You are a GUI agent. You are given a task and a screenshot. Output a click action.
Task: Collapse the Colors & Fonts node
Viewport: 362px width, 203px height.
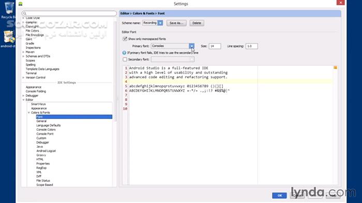coord(29,113)
